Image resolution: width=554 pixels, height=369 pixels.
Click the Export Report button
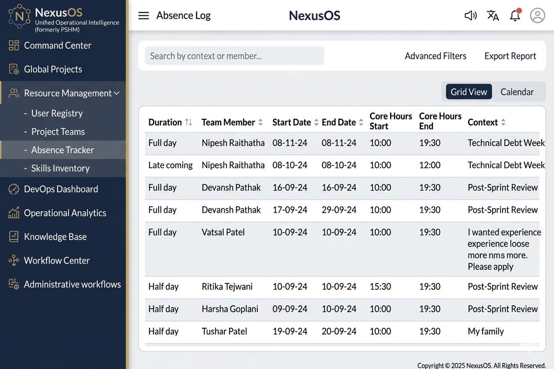pyautogui.click(x=510, y=56)
